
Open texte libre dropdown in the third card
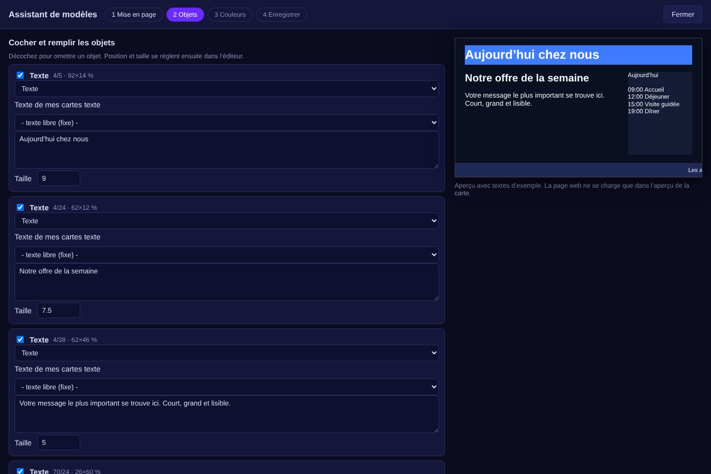(227, 387)
